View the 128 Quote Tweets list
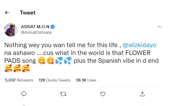Screen dimensions: 169x106 pyautogui.click(x=54, y=80)
